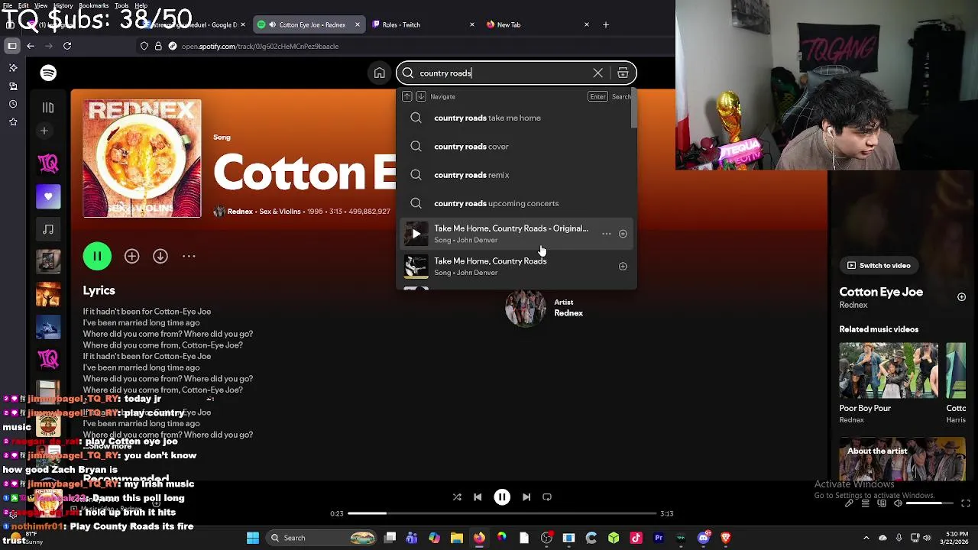Pause playback in bottom player
The height and width of the screenshot is (550, 978).
click(502, 497)
